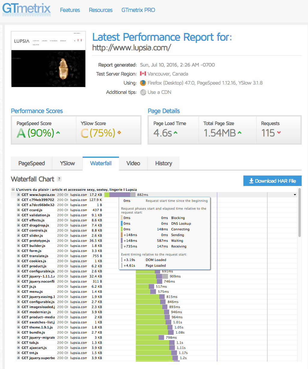
Task: Click the Canada flag icon
Action: [143, 74]
